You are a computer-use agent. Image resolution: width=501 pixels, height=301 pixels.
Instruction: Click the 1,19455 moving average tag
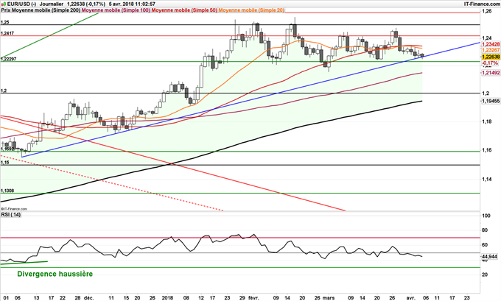491,101
